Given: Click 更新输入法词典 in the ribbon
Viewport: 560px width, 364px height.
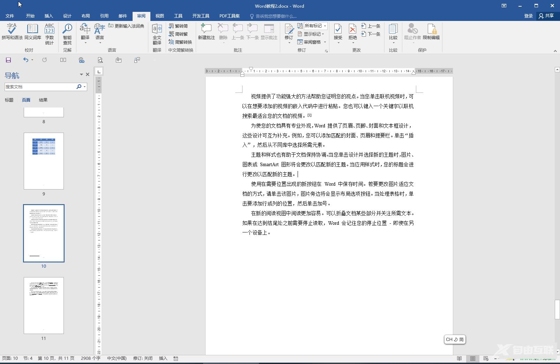Looking at the screenshot, I should click(x=126, y=26).
